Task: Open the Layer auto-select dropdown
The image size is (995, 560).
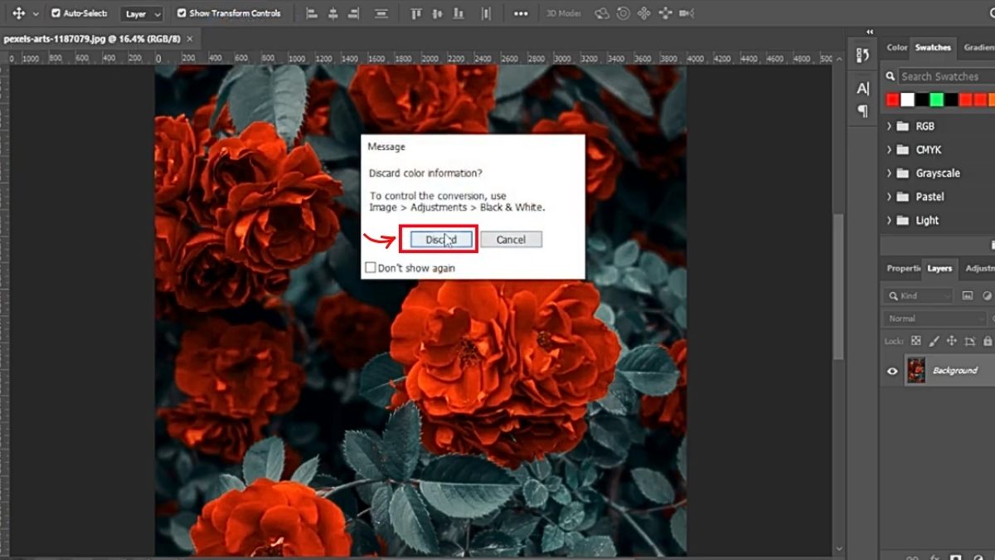Action: (x=142, y=14)
